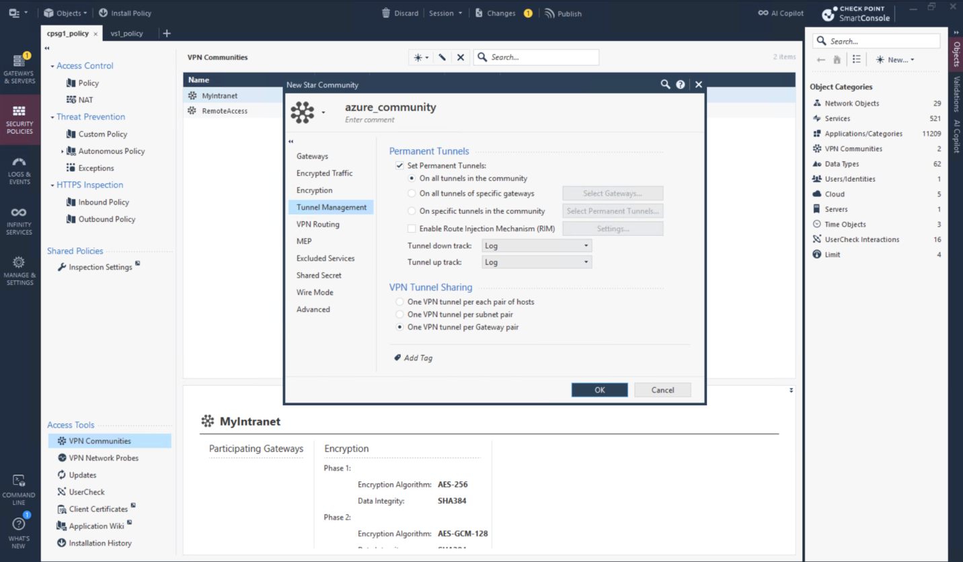
Task: Open the Command Line tool
Action: pos(19,489)
